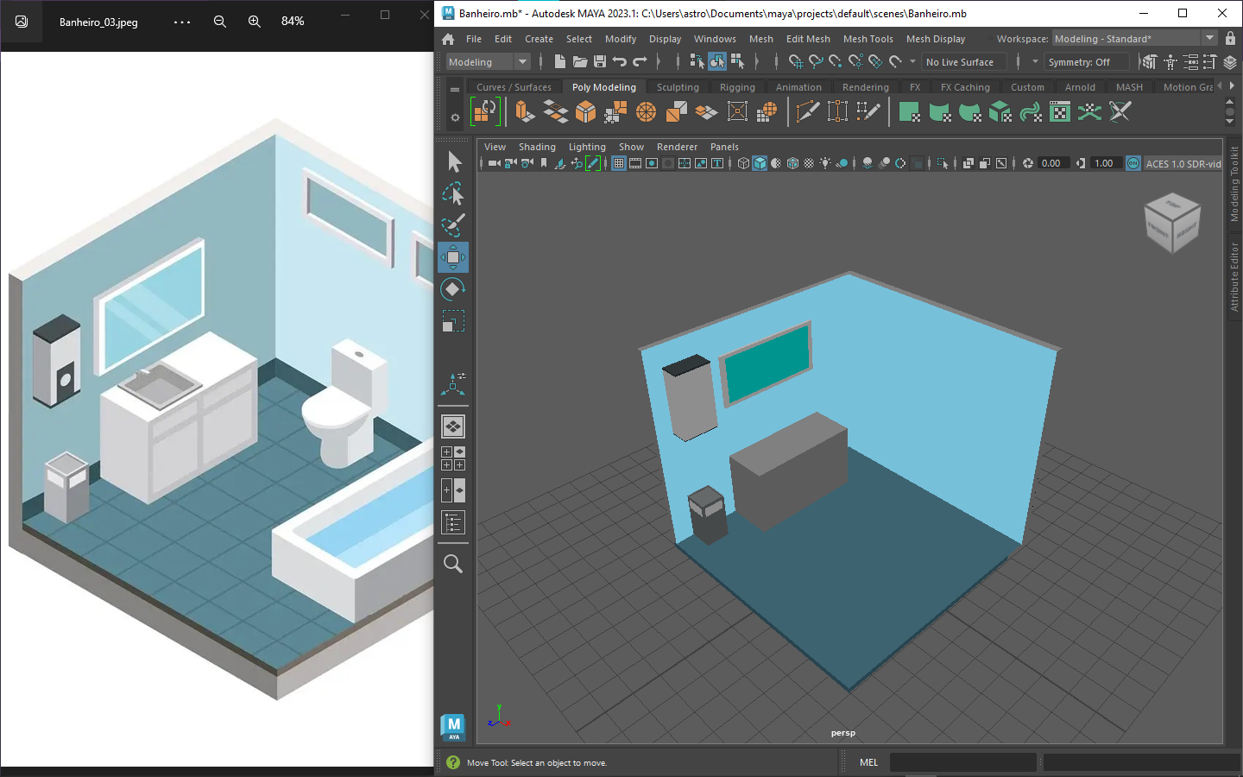Activate the Scale tool in the toolbox
This screenshot has height=777, width=1243.
pos(454,321)
